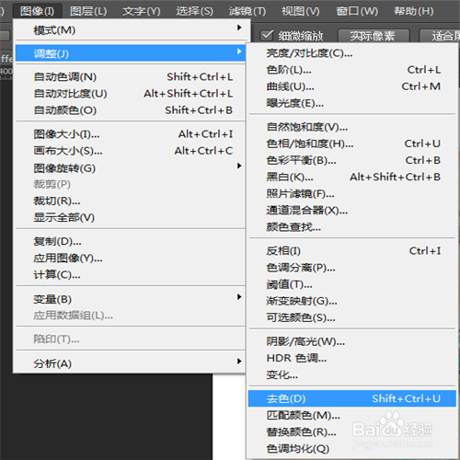The image size is (460, 460).
Task: Open 曲线(U) adjustment
Action: pos(352,86)
